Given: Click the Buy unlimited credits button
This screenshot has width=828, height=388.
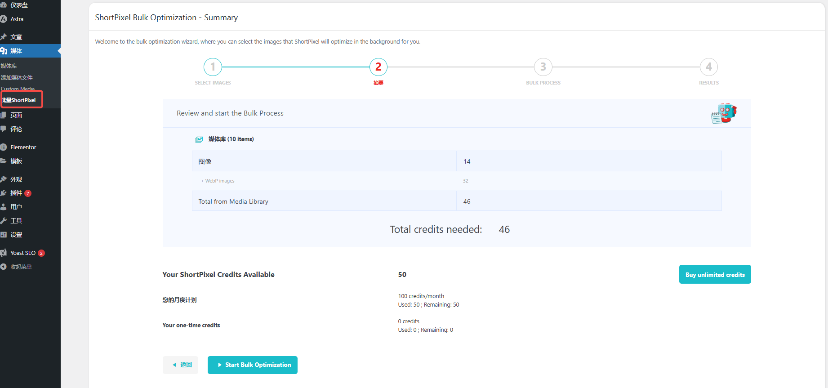Looking at the screenshot, I should tap(715, 275).
